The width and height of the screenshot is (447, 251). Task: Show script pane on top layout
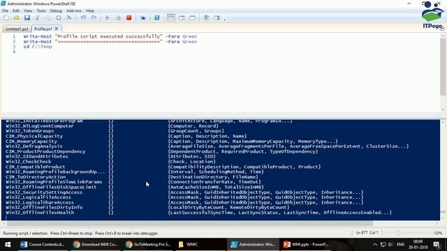171,18
